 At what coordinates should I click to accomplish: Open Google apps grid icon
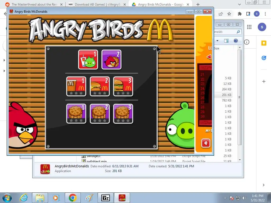(x=249, y=27)
